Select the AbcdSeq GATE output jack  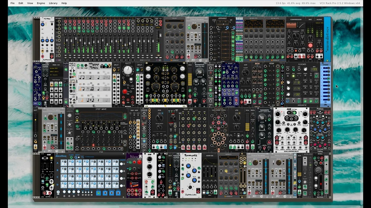pos(99,193)
